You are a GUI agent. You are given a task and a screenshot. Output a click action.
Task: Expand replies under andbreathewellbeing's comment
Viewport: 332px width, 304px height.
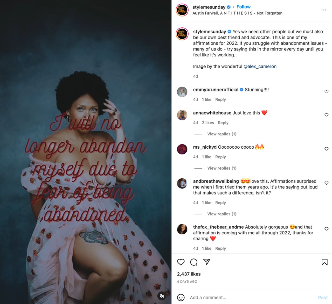pyautogui.click(x=222, y=214)
